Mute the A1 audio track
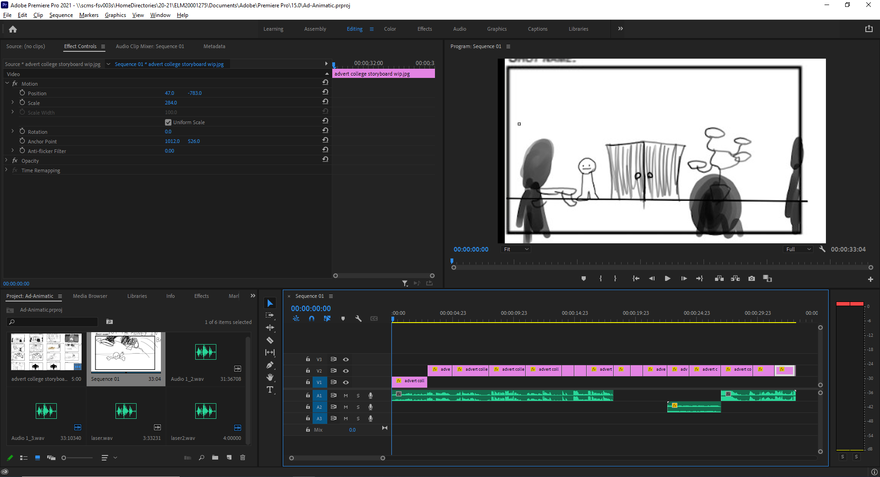Screen dimensions: 880x477 [x=345, y=395]
